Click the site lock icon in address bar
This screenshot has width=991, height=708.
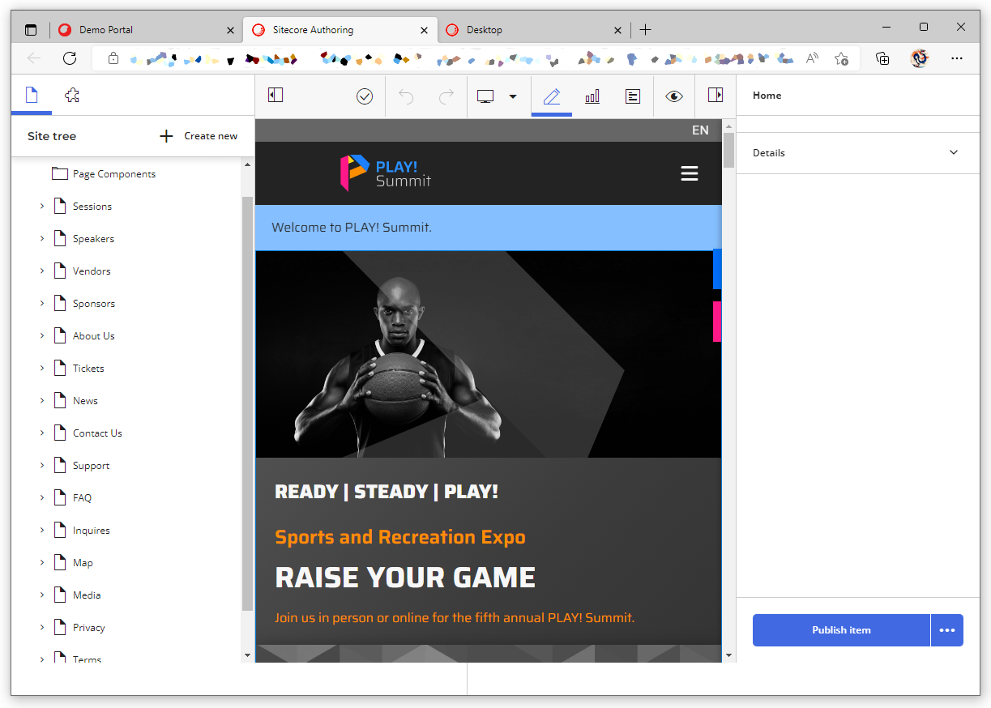click(113, 58)
